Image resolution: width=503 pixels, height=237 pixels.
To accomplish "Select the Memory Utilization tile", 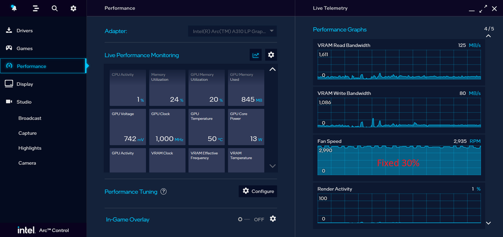I will 167,88.
